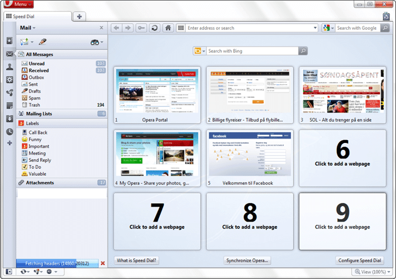Screen dimensions: 396x279
Task: Run Google search with magnifier button
Action: (385, 28)
